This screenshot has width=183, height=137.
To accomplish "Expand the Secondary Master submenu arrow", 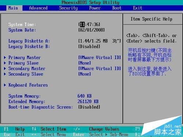I will [5, 68].
